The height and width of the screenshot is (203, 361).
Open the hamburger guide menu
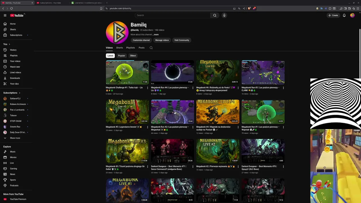coord(5,15)
